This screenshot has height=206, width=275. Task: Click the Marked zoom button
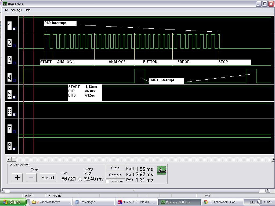(48, 178)
